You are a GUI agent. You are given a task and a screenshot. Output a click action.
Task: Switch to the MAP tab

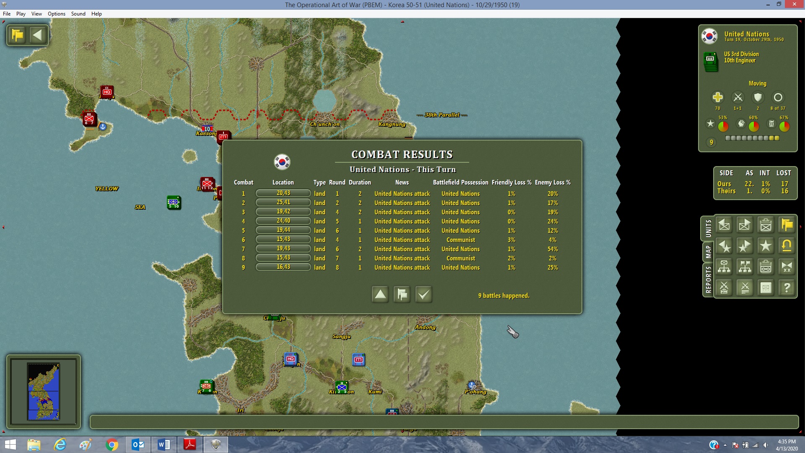pyautogui.click(x=709, y=252)
